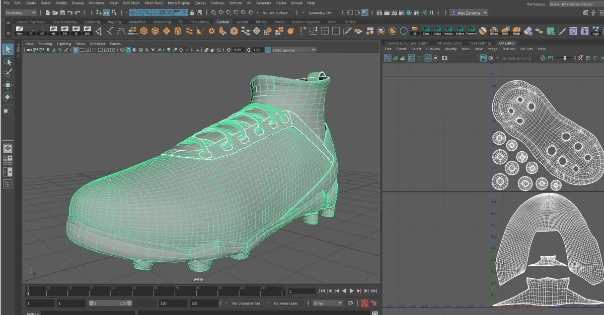Open the UV Sets menu in UV Editor
604x315 pixels.
(526, 49)
